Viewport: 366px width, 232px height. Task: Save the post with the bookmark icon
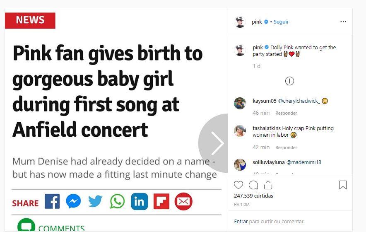(343, 185)
